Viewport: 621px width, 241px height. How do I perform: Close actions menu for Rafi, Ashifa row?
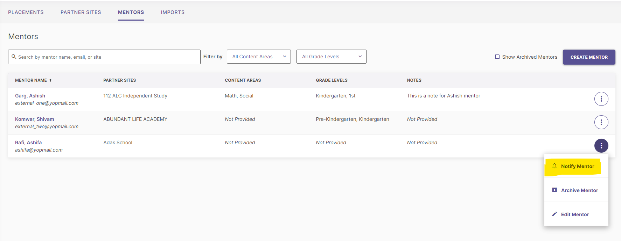(601, 146)
